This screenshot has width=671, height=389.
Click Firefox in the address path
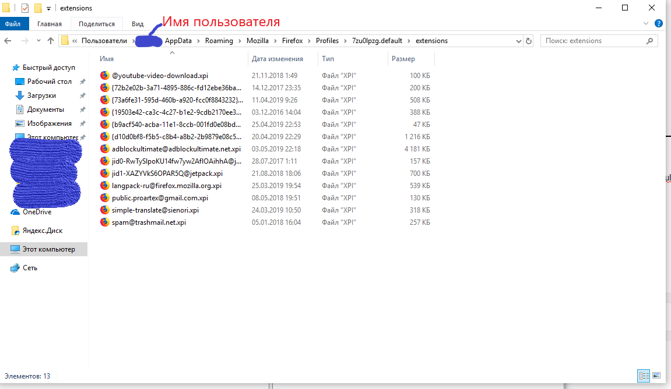(292, 41)
